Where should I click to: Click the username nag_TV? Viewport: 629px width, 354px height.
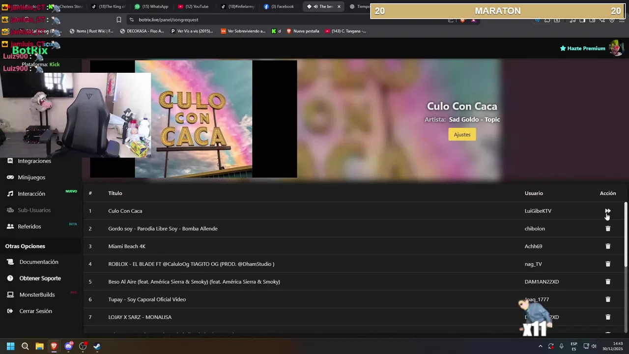(533, 264)
